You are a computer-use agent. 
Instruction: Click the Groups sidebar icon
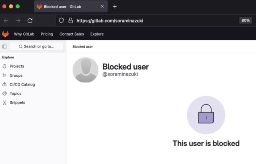pos(4,75)
